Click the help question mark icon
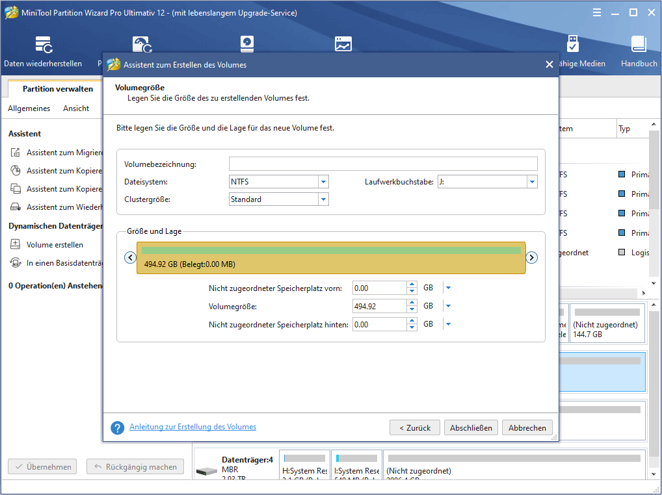 click(118, 427)
